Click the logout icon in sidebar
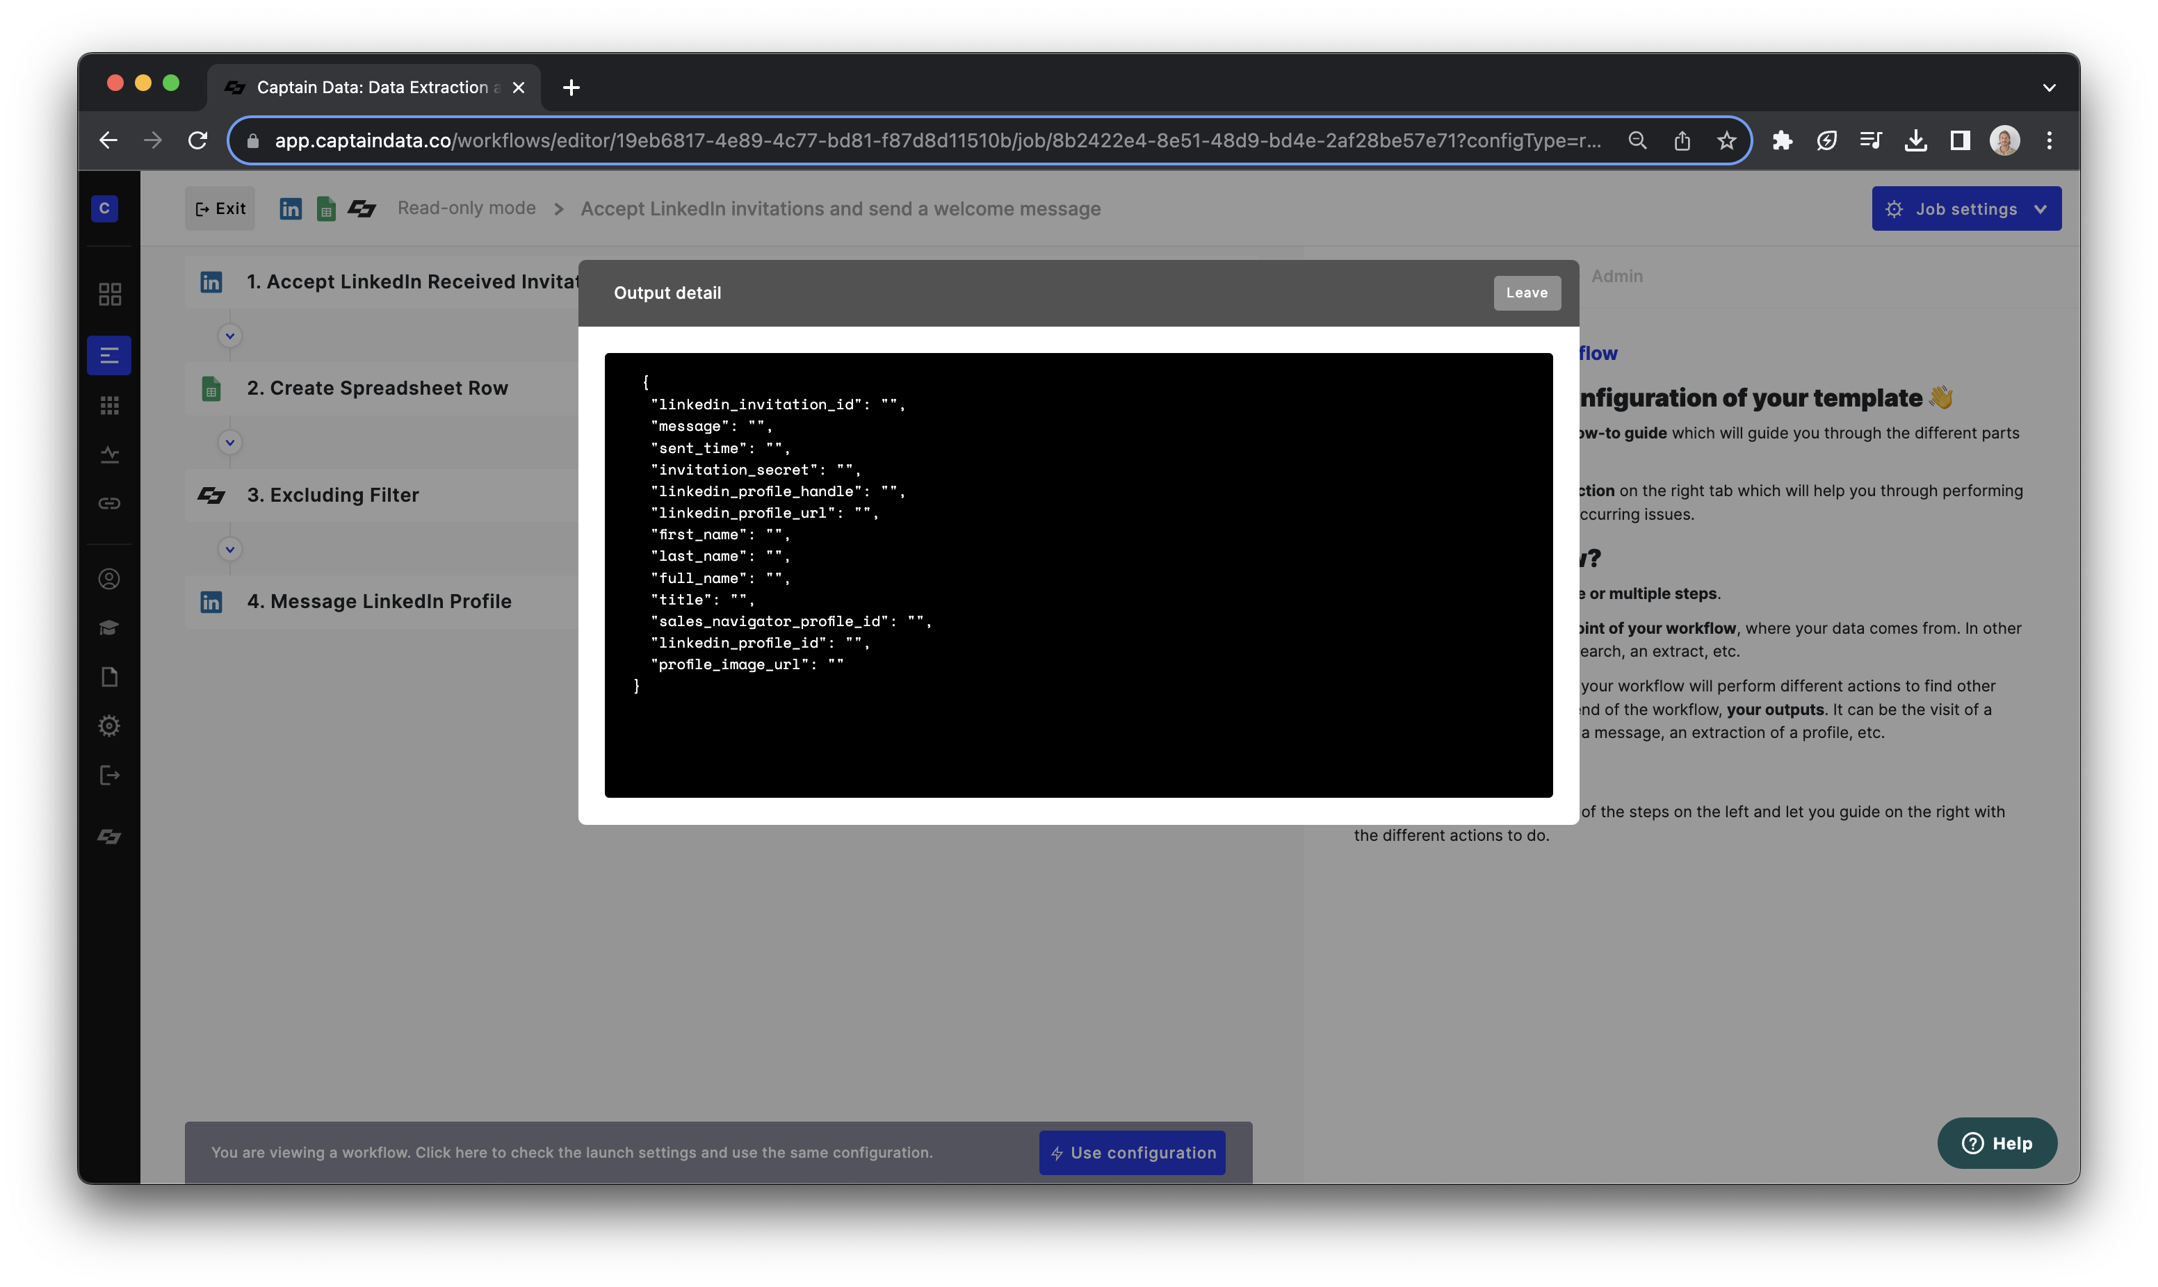2158x1287 pixels. click(109, 774)
